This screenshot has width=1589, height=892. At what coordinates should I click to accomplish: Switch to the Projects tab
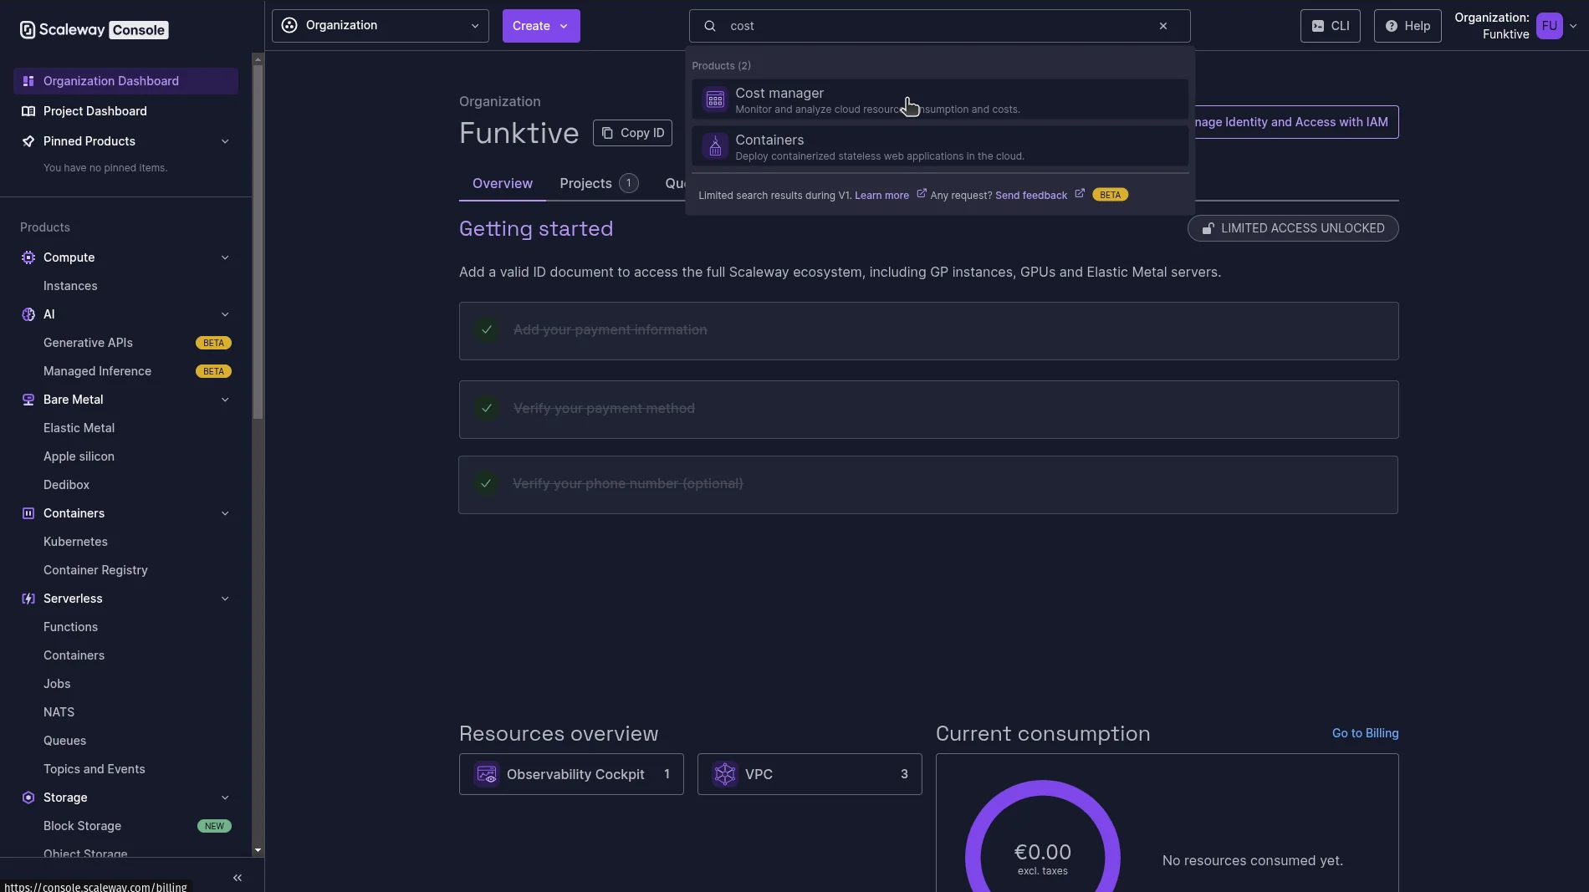pyautogui.click(x=599, y=184)
